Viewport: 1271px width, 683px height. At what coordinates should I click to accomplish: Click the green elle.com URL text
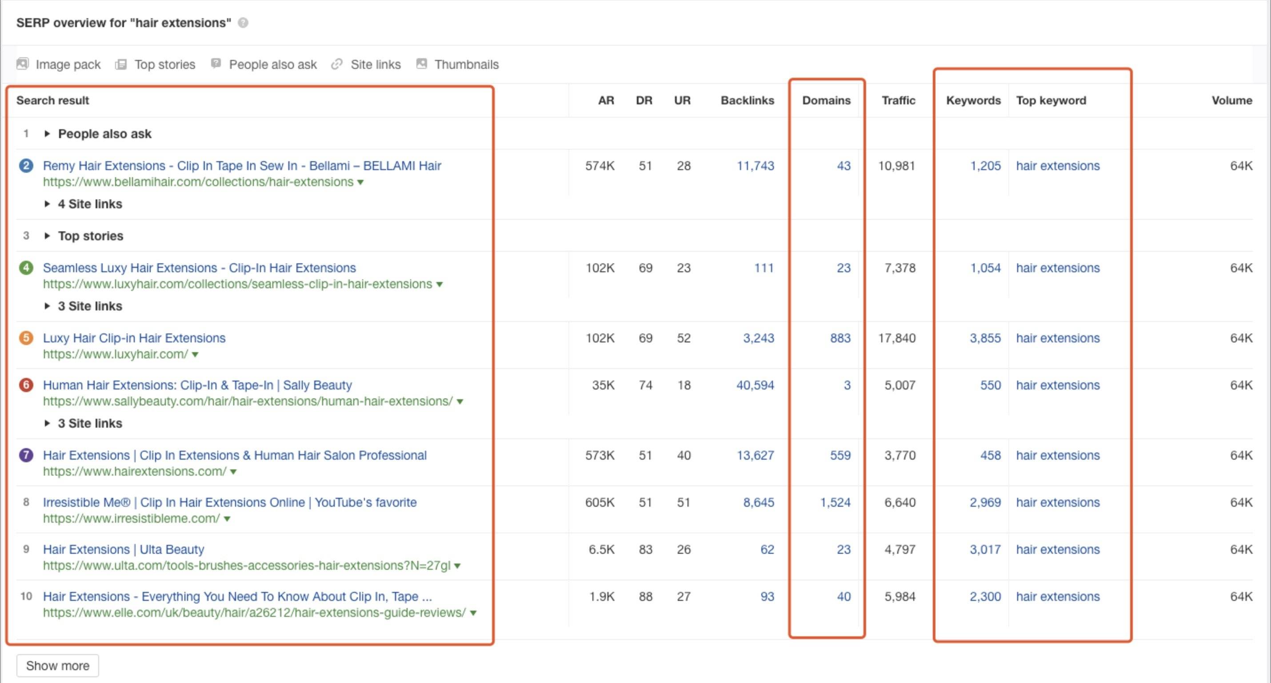tap(254, 612)
